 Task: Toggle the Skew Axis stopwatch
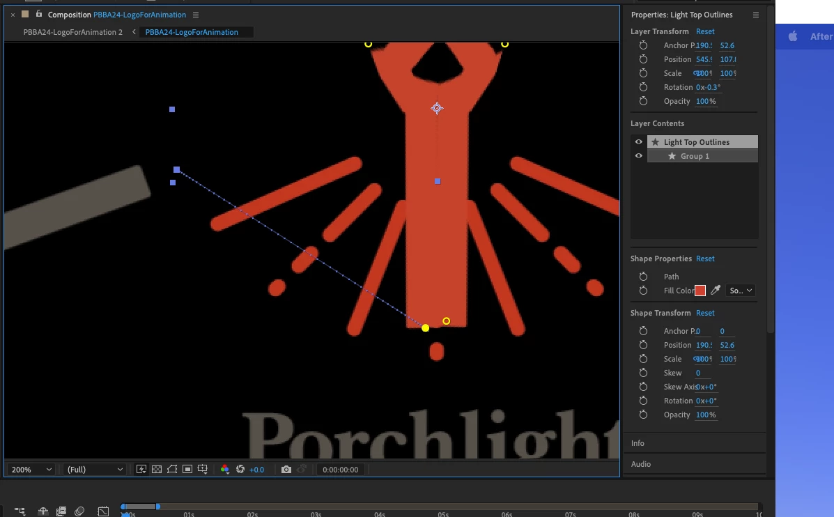point(643,387)
